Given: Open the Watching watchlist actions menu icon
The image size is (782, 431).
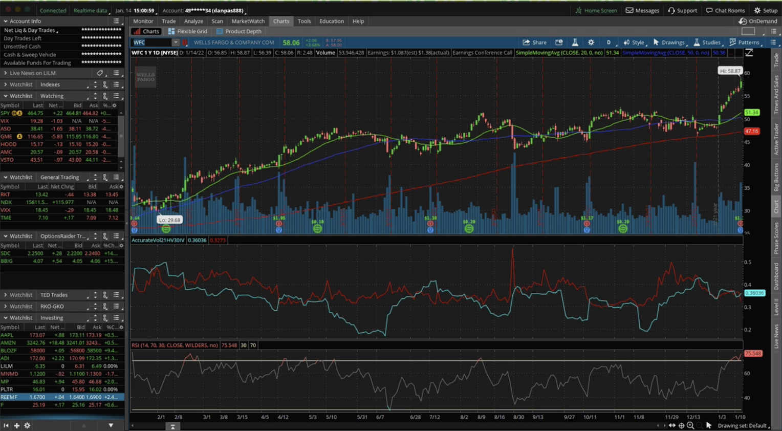Looking at the screenshot, I should click(x=116, y=96).
